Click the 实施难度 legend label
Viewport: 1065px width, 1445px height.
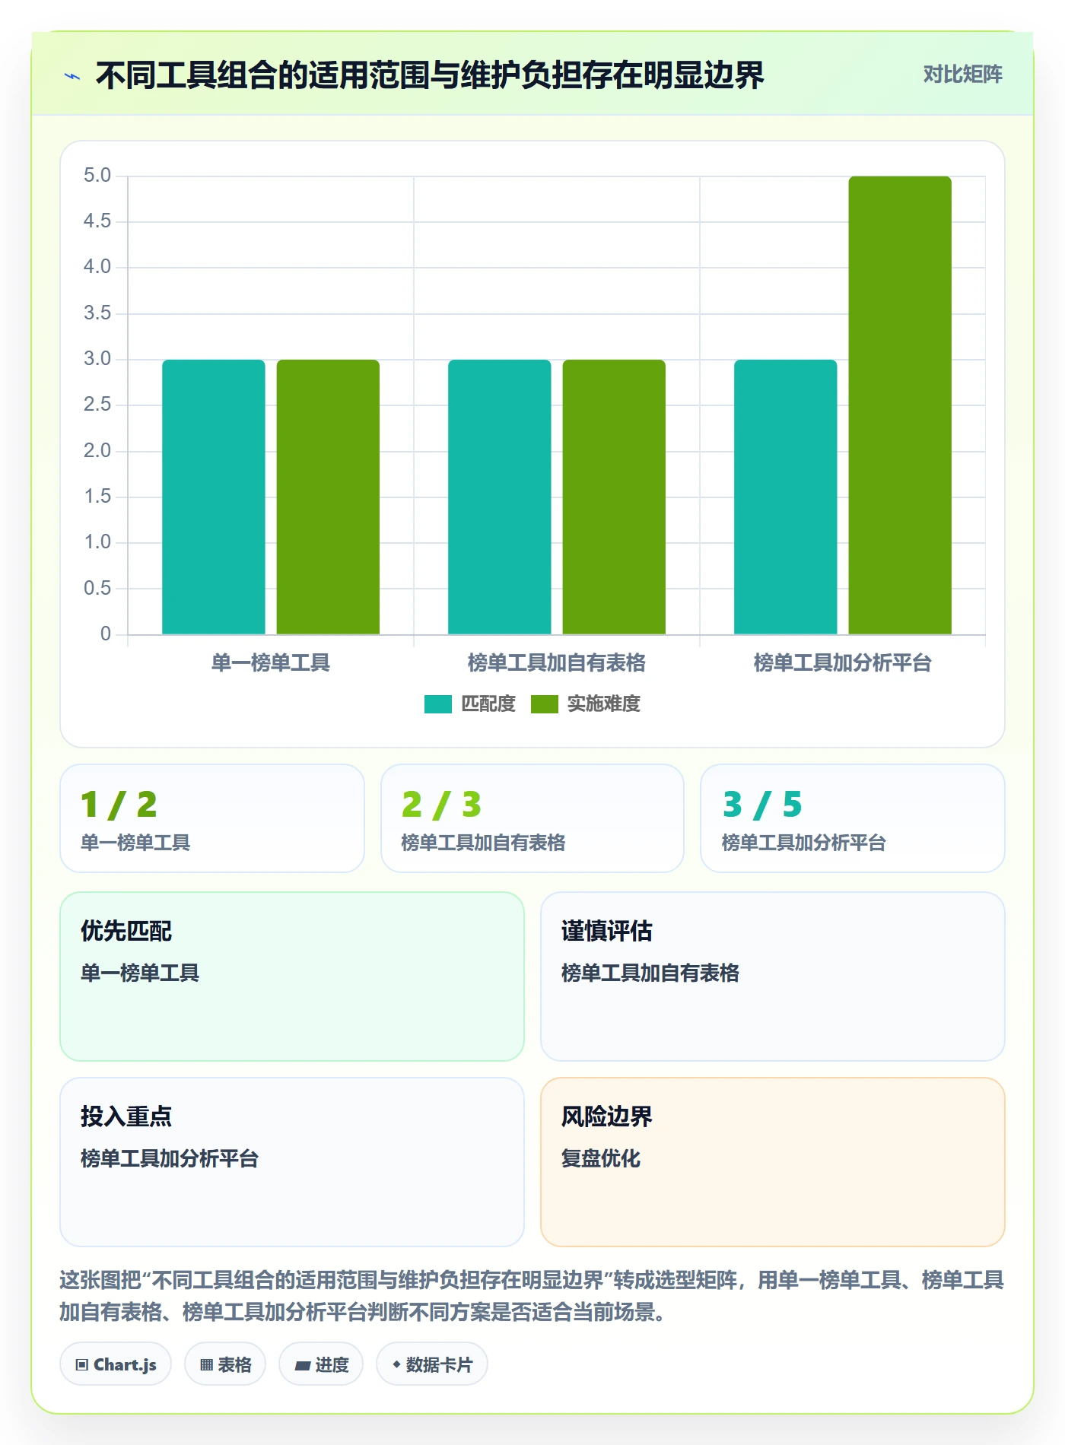[x=604, y=704]
